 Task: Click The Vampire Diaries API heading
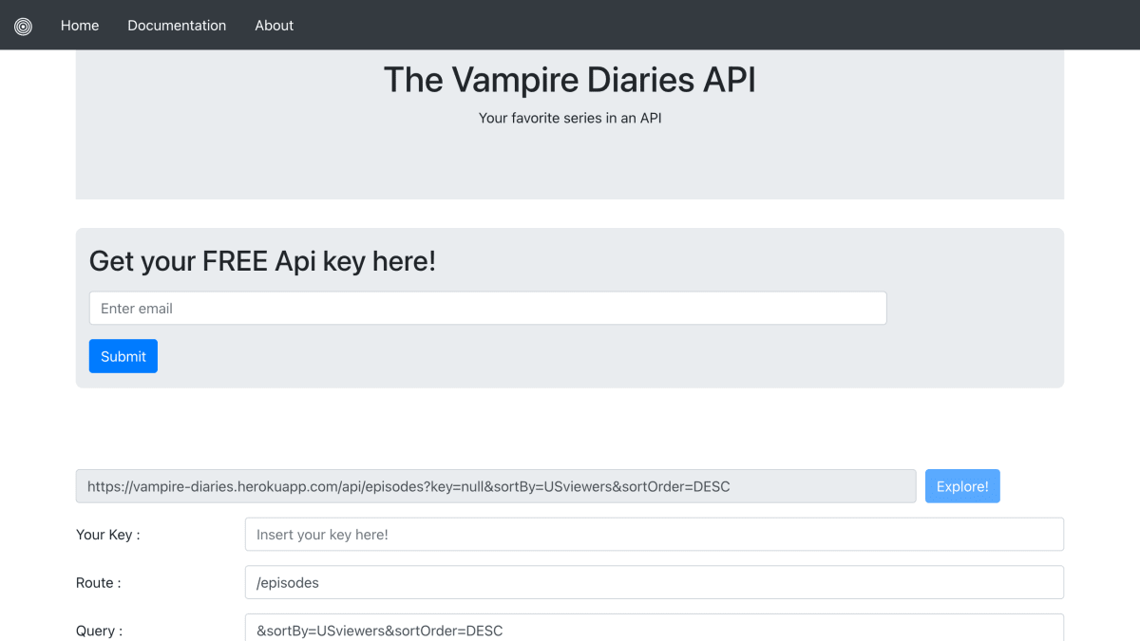tap(570, 80)
